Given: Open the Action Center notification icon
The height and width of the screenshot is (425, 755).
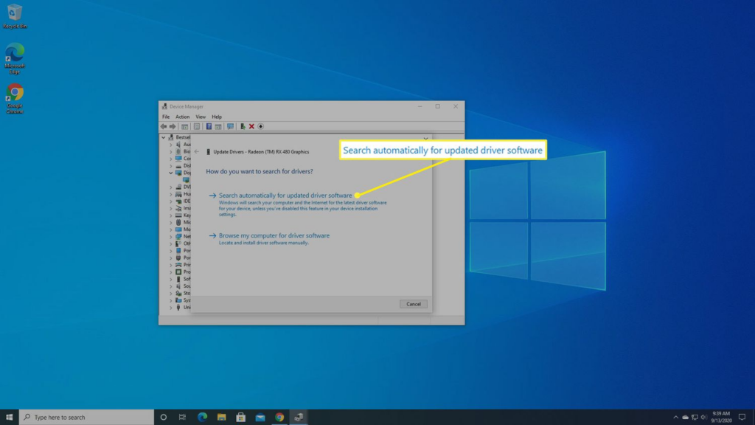Looking at the screenshot, I should tap(742, 418).
